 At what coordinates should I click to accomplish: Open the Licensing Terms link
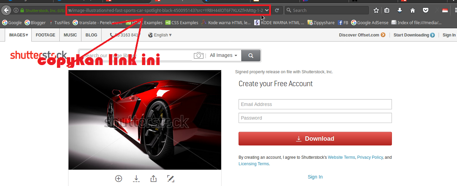point(254,164)
